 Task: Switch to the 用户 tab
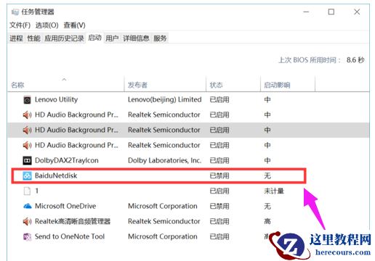(x=112, y=38)
